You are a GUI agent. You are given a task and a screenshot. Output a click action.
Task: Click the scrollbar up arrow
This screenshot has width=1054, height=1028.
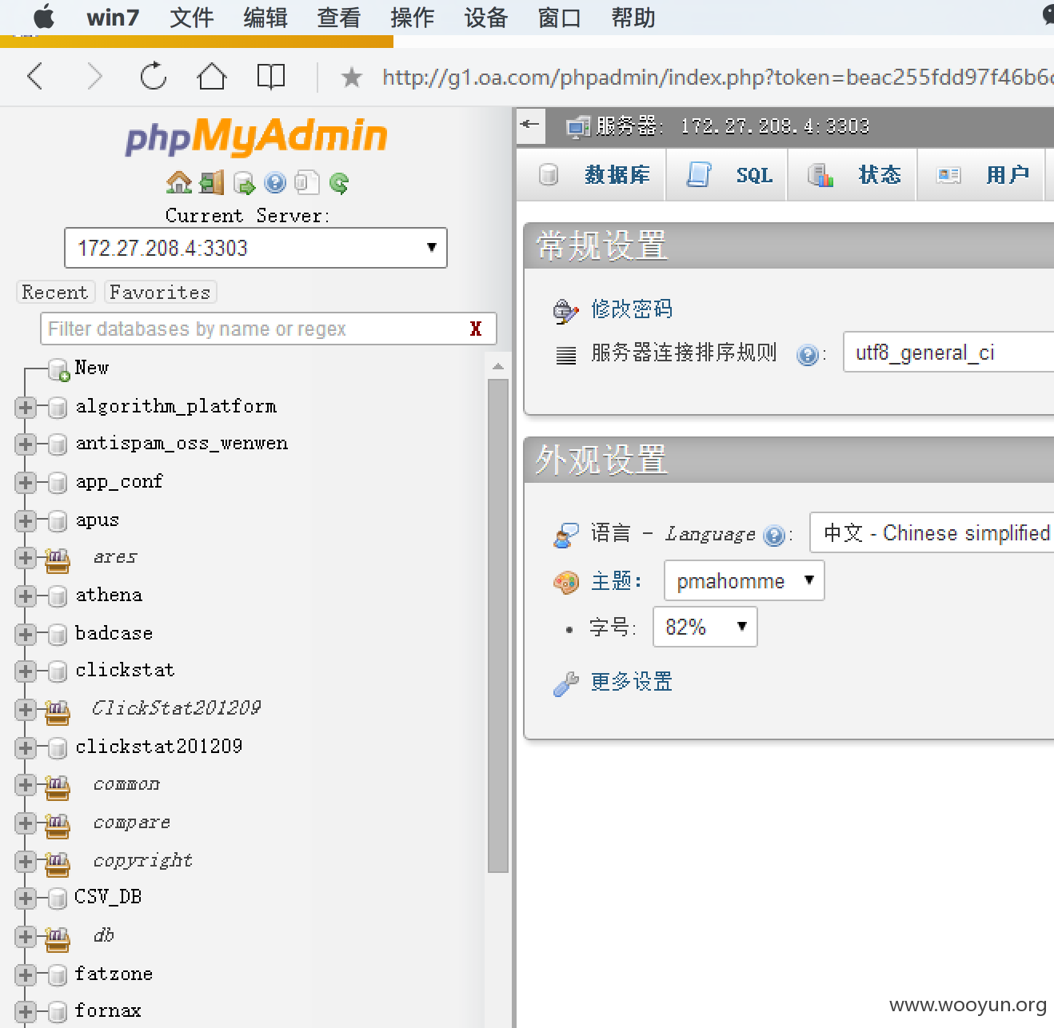(498, 367)
